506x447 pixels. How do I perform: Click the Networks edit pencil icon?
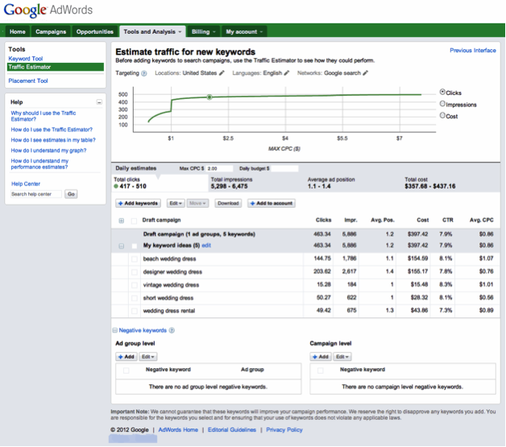click(365, 72)
